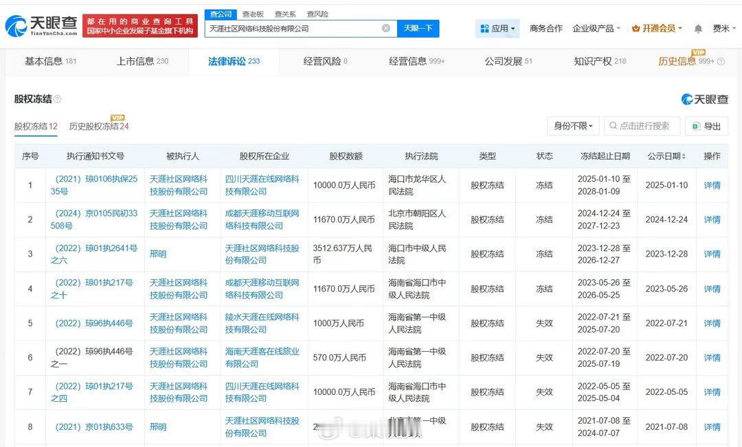
Task: Switch to 基本信息 tab
Action: click(51, 62)
